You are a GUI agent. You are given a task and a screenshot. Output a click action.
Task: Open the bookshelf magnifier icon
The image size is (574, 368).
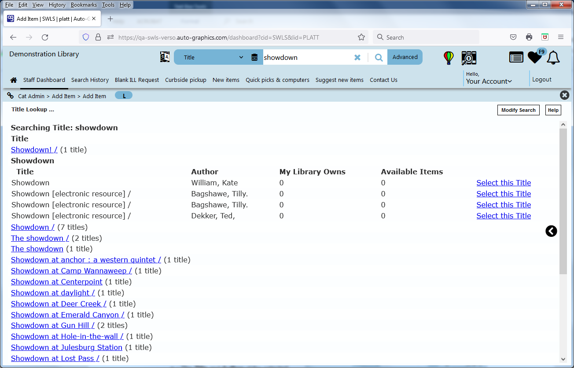click(x=469, y=58)
